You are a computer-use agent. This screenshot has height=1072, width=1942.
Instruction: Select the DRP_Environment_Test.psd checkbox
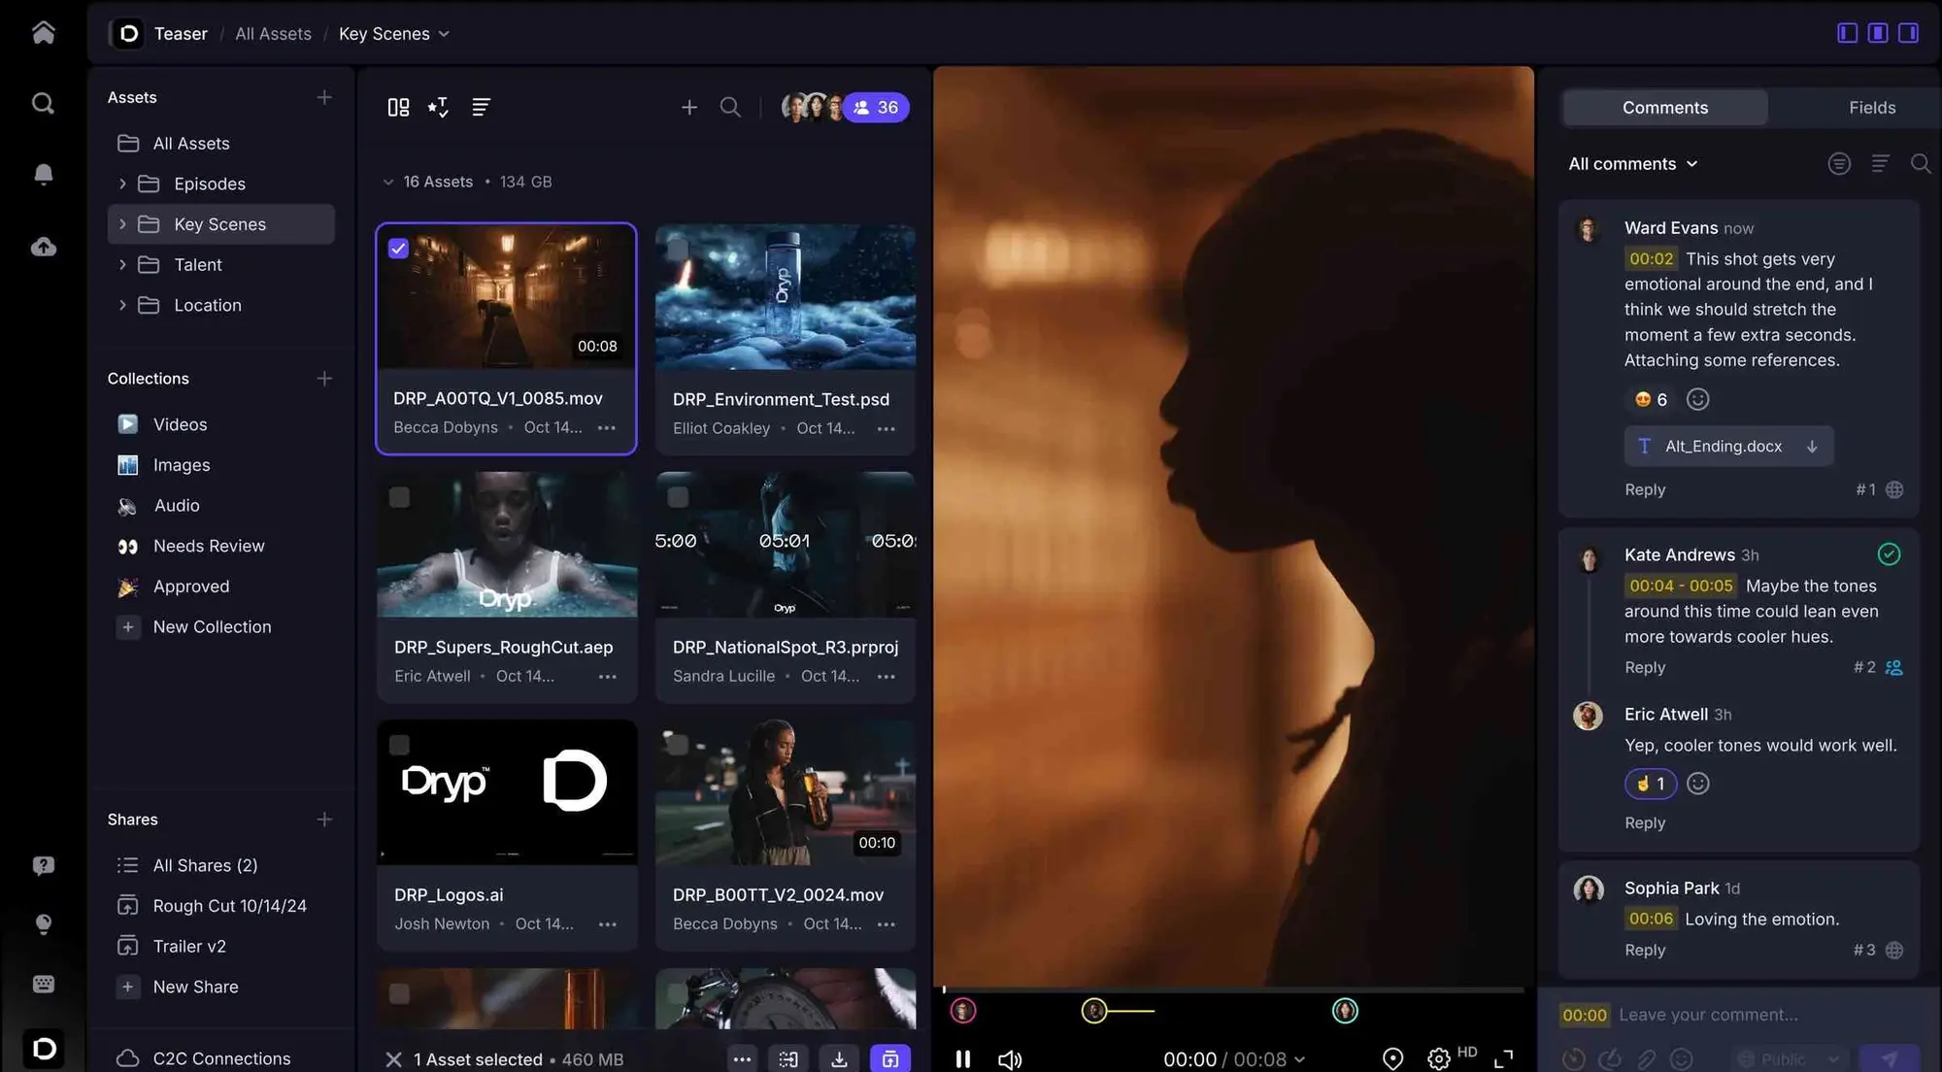(x=678, y=250)
